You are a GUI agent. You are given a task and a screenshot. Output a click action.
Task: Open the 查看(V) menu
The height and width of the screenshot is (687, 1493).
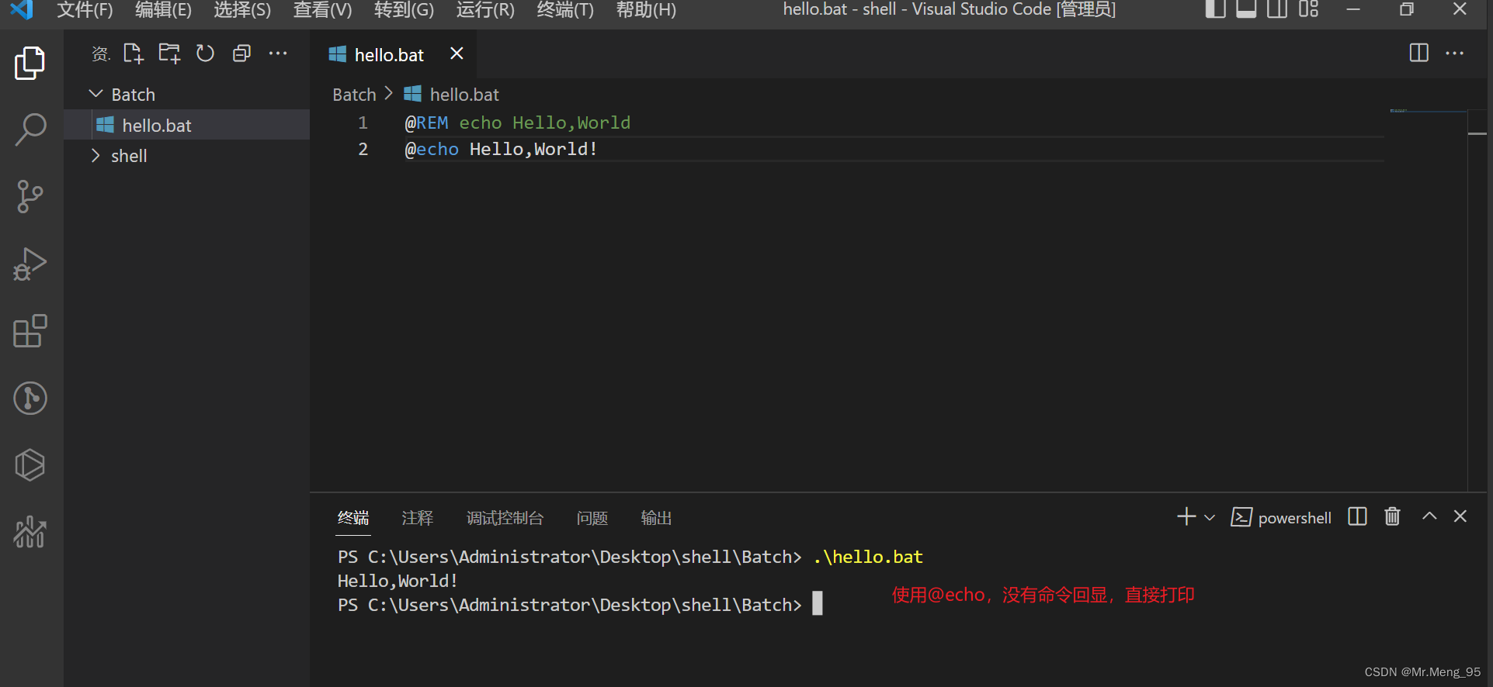(x=322, y=10)
